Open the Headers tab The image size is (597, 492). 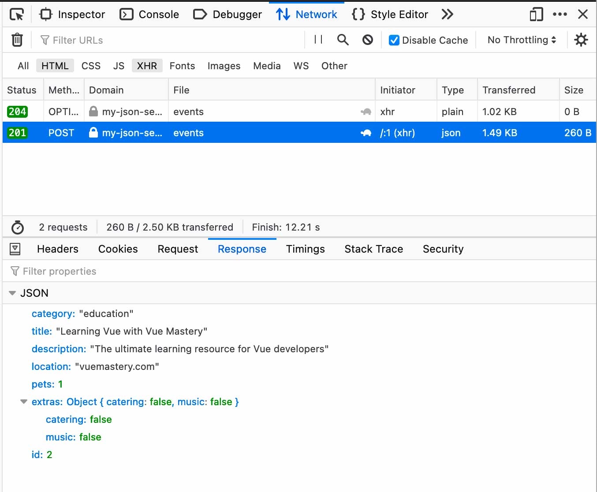pos(58,249)
